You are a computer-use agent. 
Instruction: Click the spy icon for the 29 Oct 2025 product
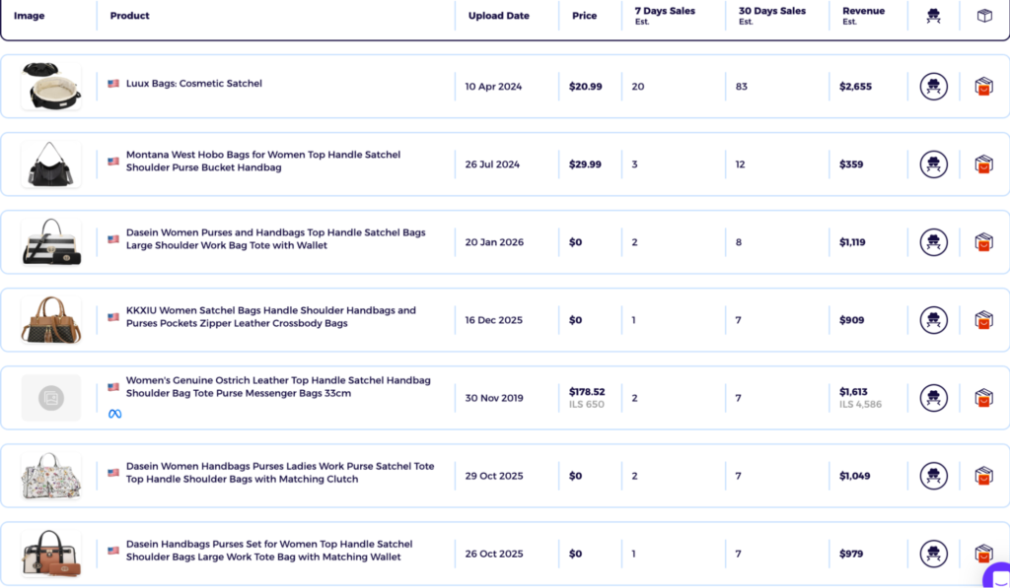pos(933,476)
